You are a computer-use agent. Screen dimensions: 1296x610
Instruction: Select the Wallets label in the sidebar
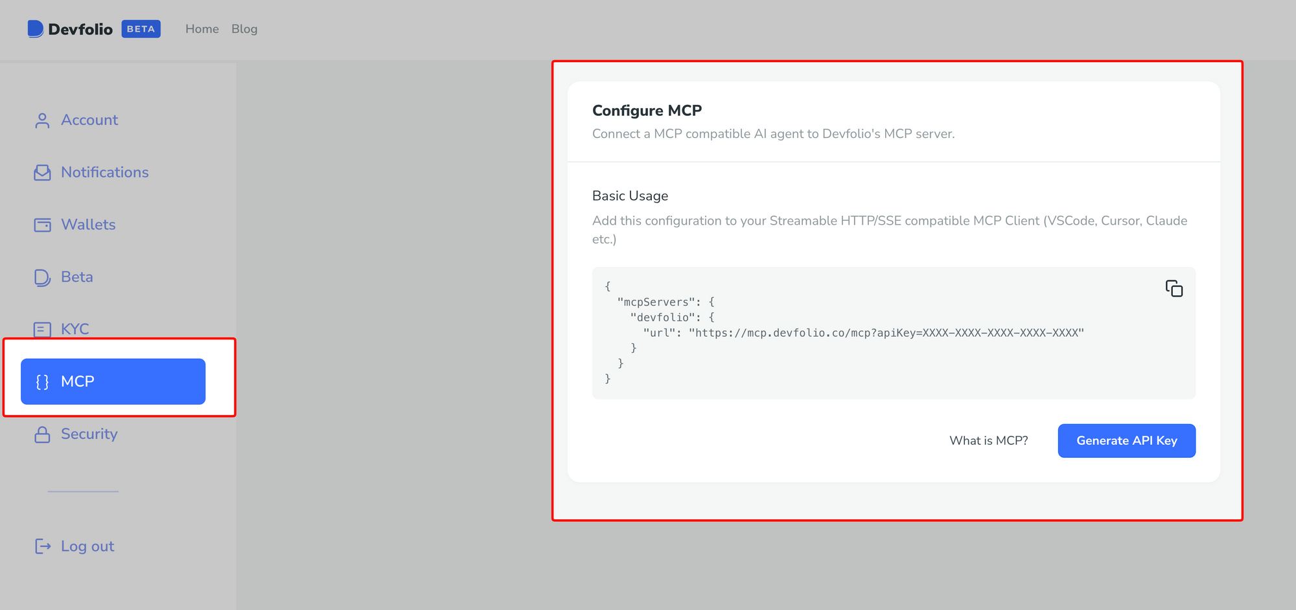88,225
